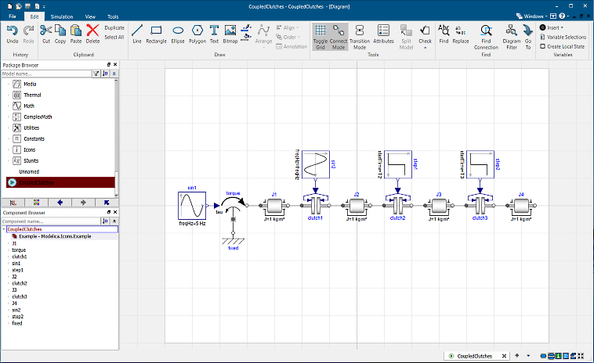Switch to the Simulation ribbon tab

62,16
